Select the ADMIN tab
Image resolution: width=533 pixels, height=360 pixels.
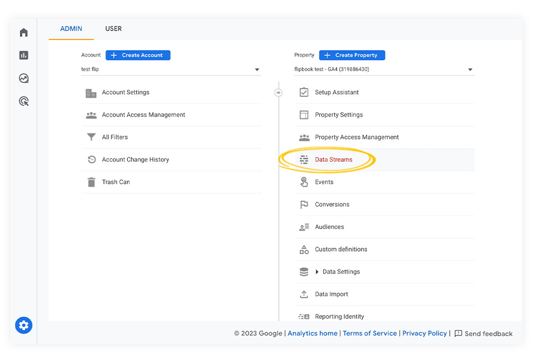[71, 28]
